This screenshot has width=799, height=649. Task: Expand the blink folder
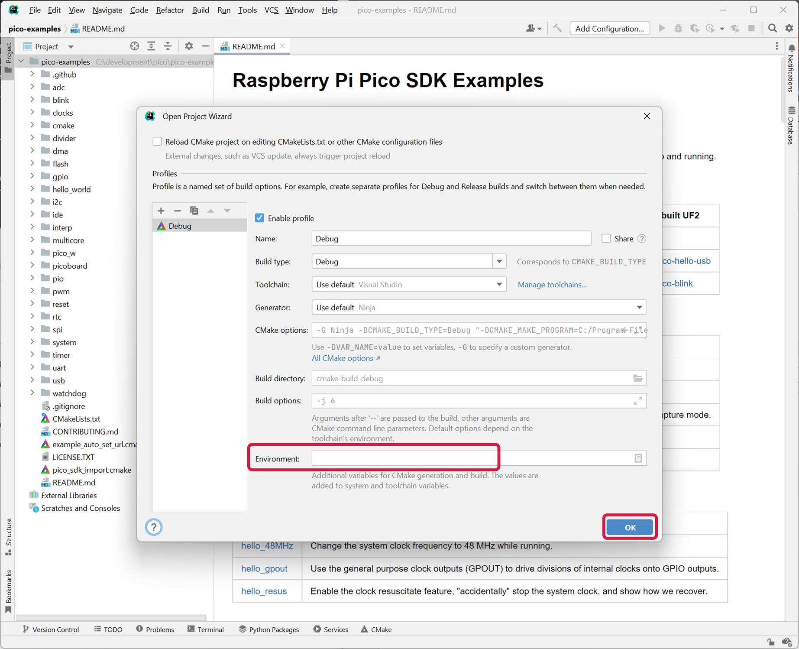[32, 100]
